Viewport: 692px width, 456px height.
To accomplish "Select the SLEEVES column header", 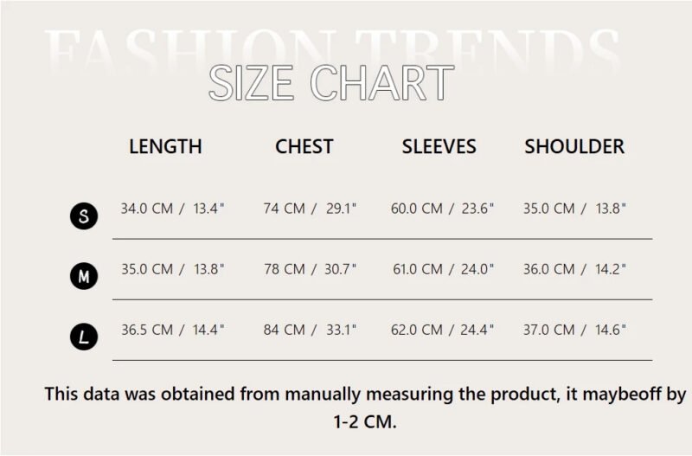I will pos(439,146).
